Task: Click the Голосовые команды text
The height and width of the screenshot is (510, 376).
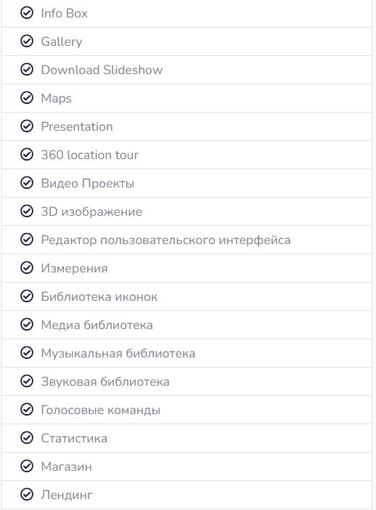Action: (x=100, y=410)
